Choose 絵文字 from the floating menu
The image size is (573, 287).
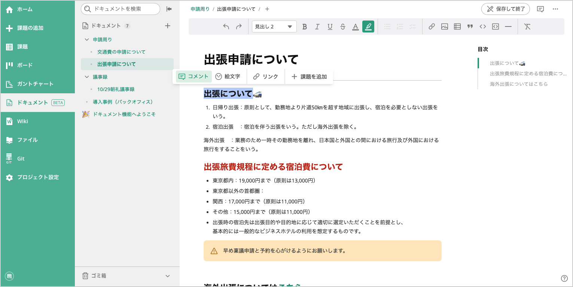pos(228,77)
